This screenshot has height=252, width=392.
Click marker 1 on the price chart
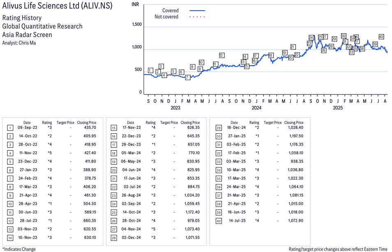tap(150, 71)
